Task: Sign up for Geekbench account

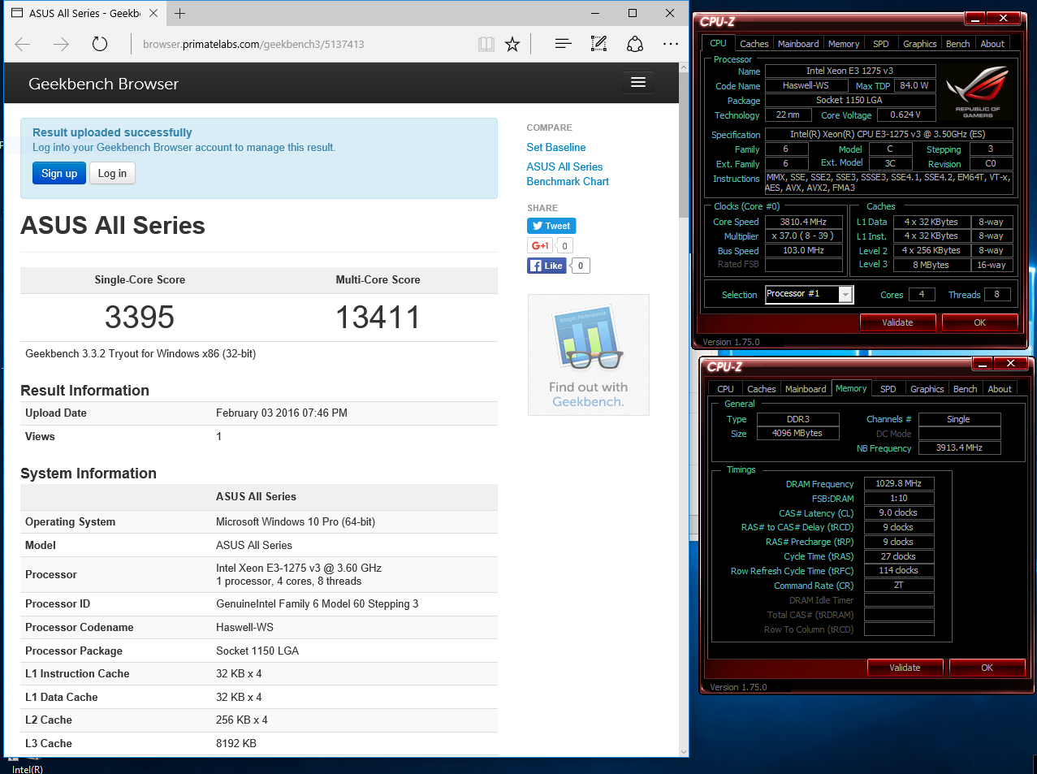Action: (x=59, y=173)
